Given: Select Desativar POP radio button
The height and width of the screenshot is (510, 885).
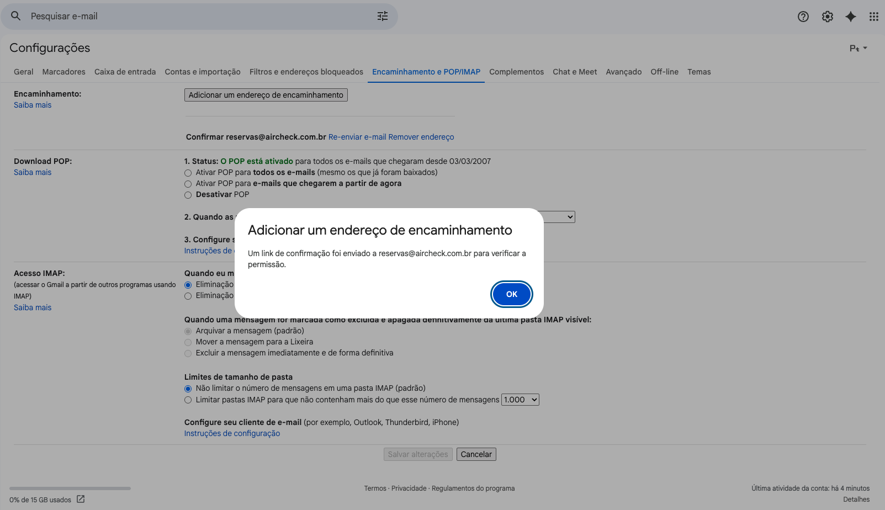Looking at the screenshot, I should pyautogui.click(x=188, y=195).
